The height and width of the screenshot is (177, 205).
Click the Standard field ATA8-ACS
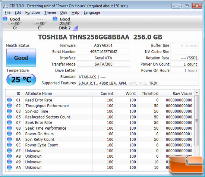pyautogui.click(x=138, y=77)
